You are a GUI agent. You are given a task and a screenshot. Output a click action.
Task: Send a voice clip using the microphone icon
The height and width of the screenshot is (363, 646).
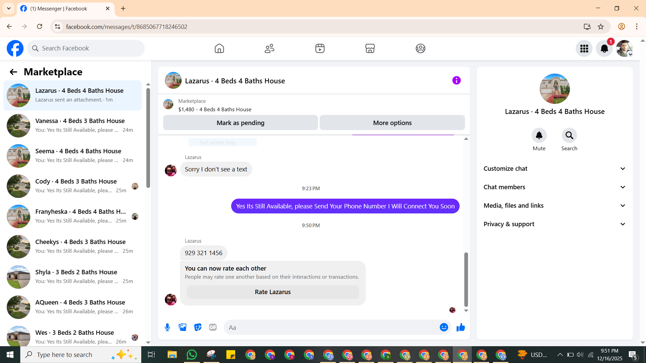[167, 327]
